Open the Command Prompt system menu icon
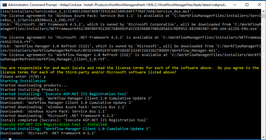 pos(4,5)
